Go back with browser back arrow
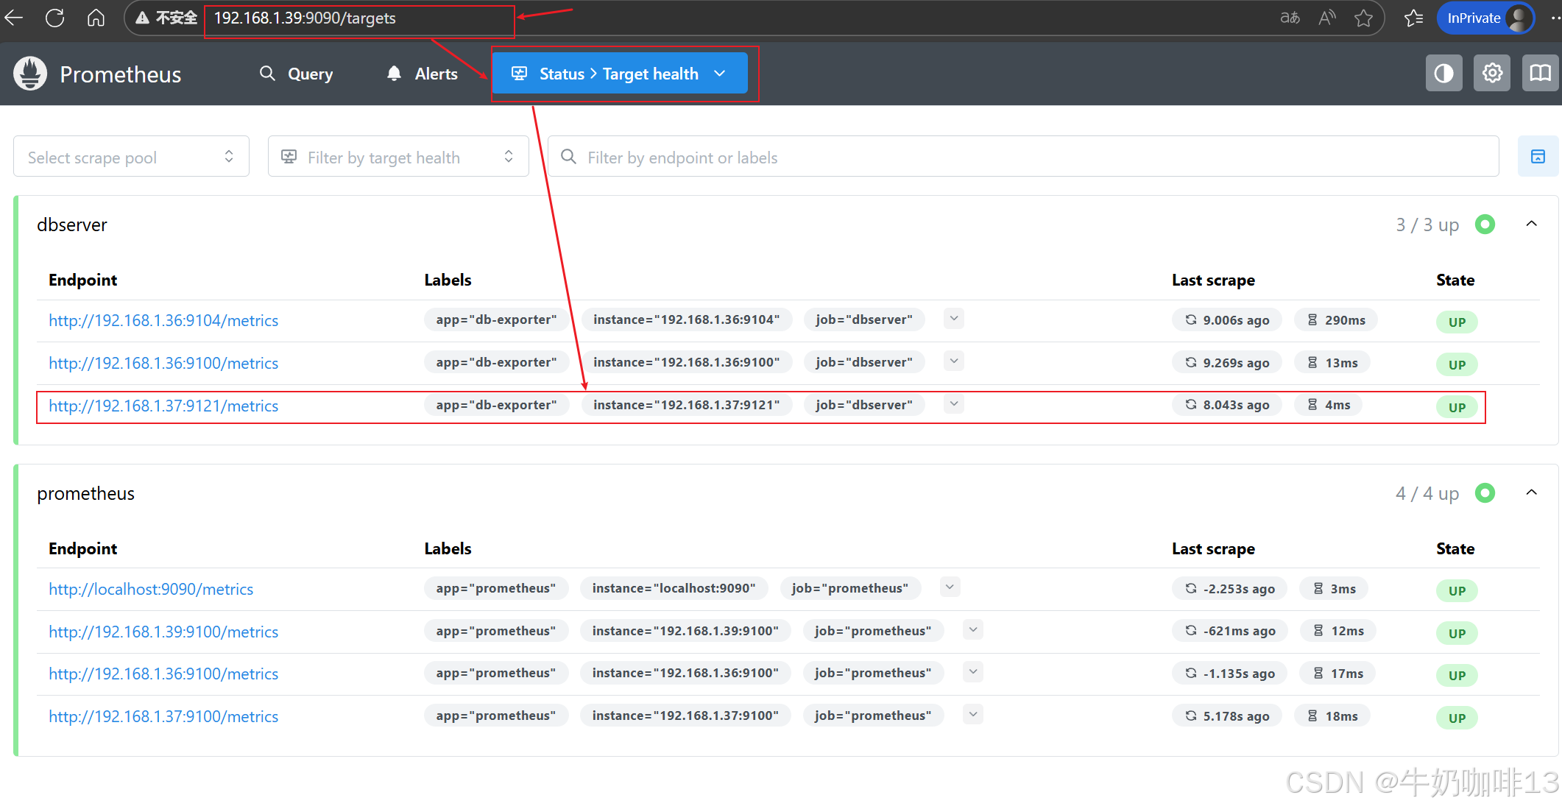 tap(14, 18)
